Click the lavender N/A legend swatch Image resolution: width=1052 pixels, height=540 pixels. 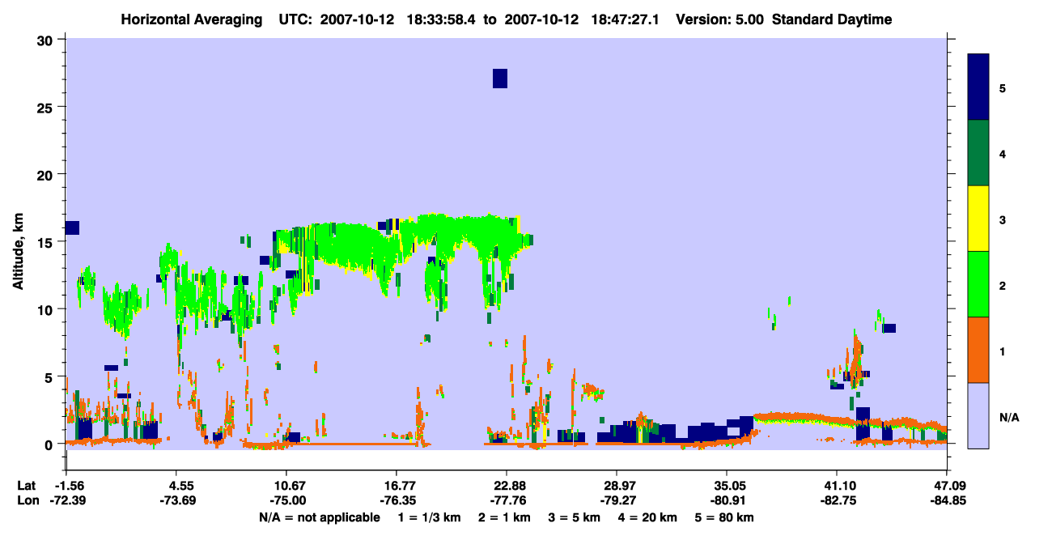click(978, 415)
